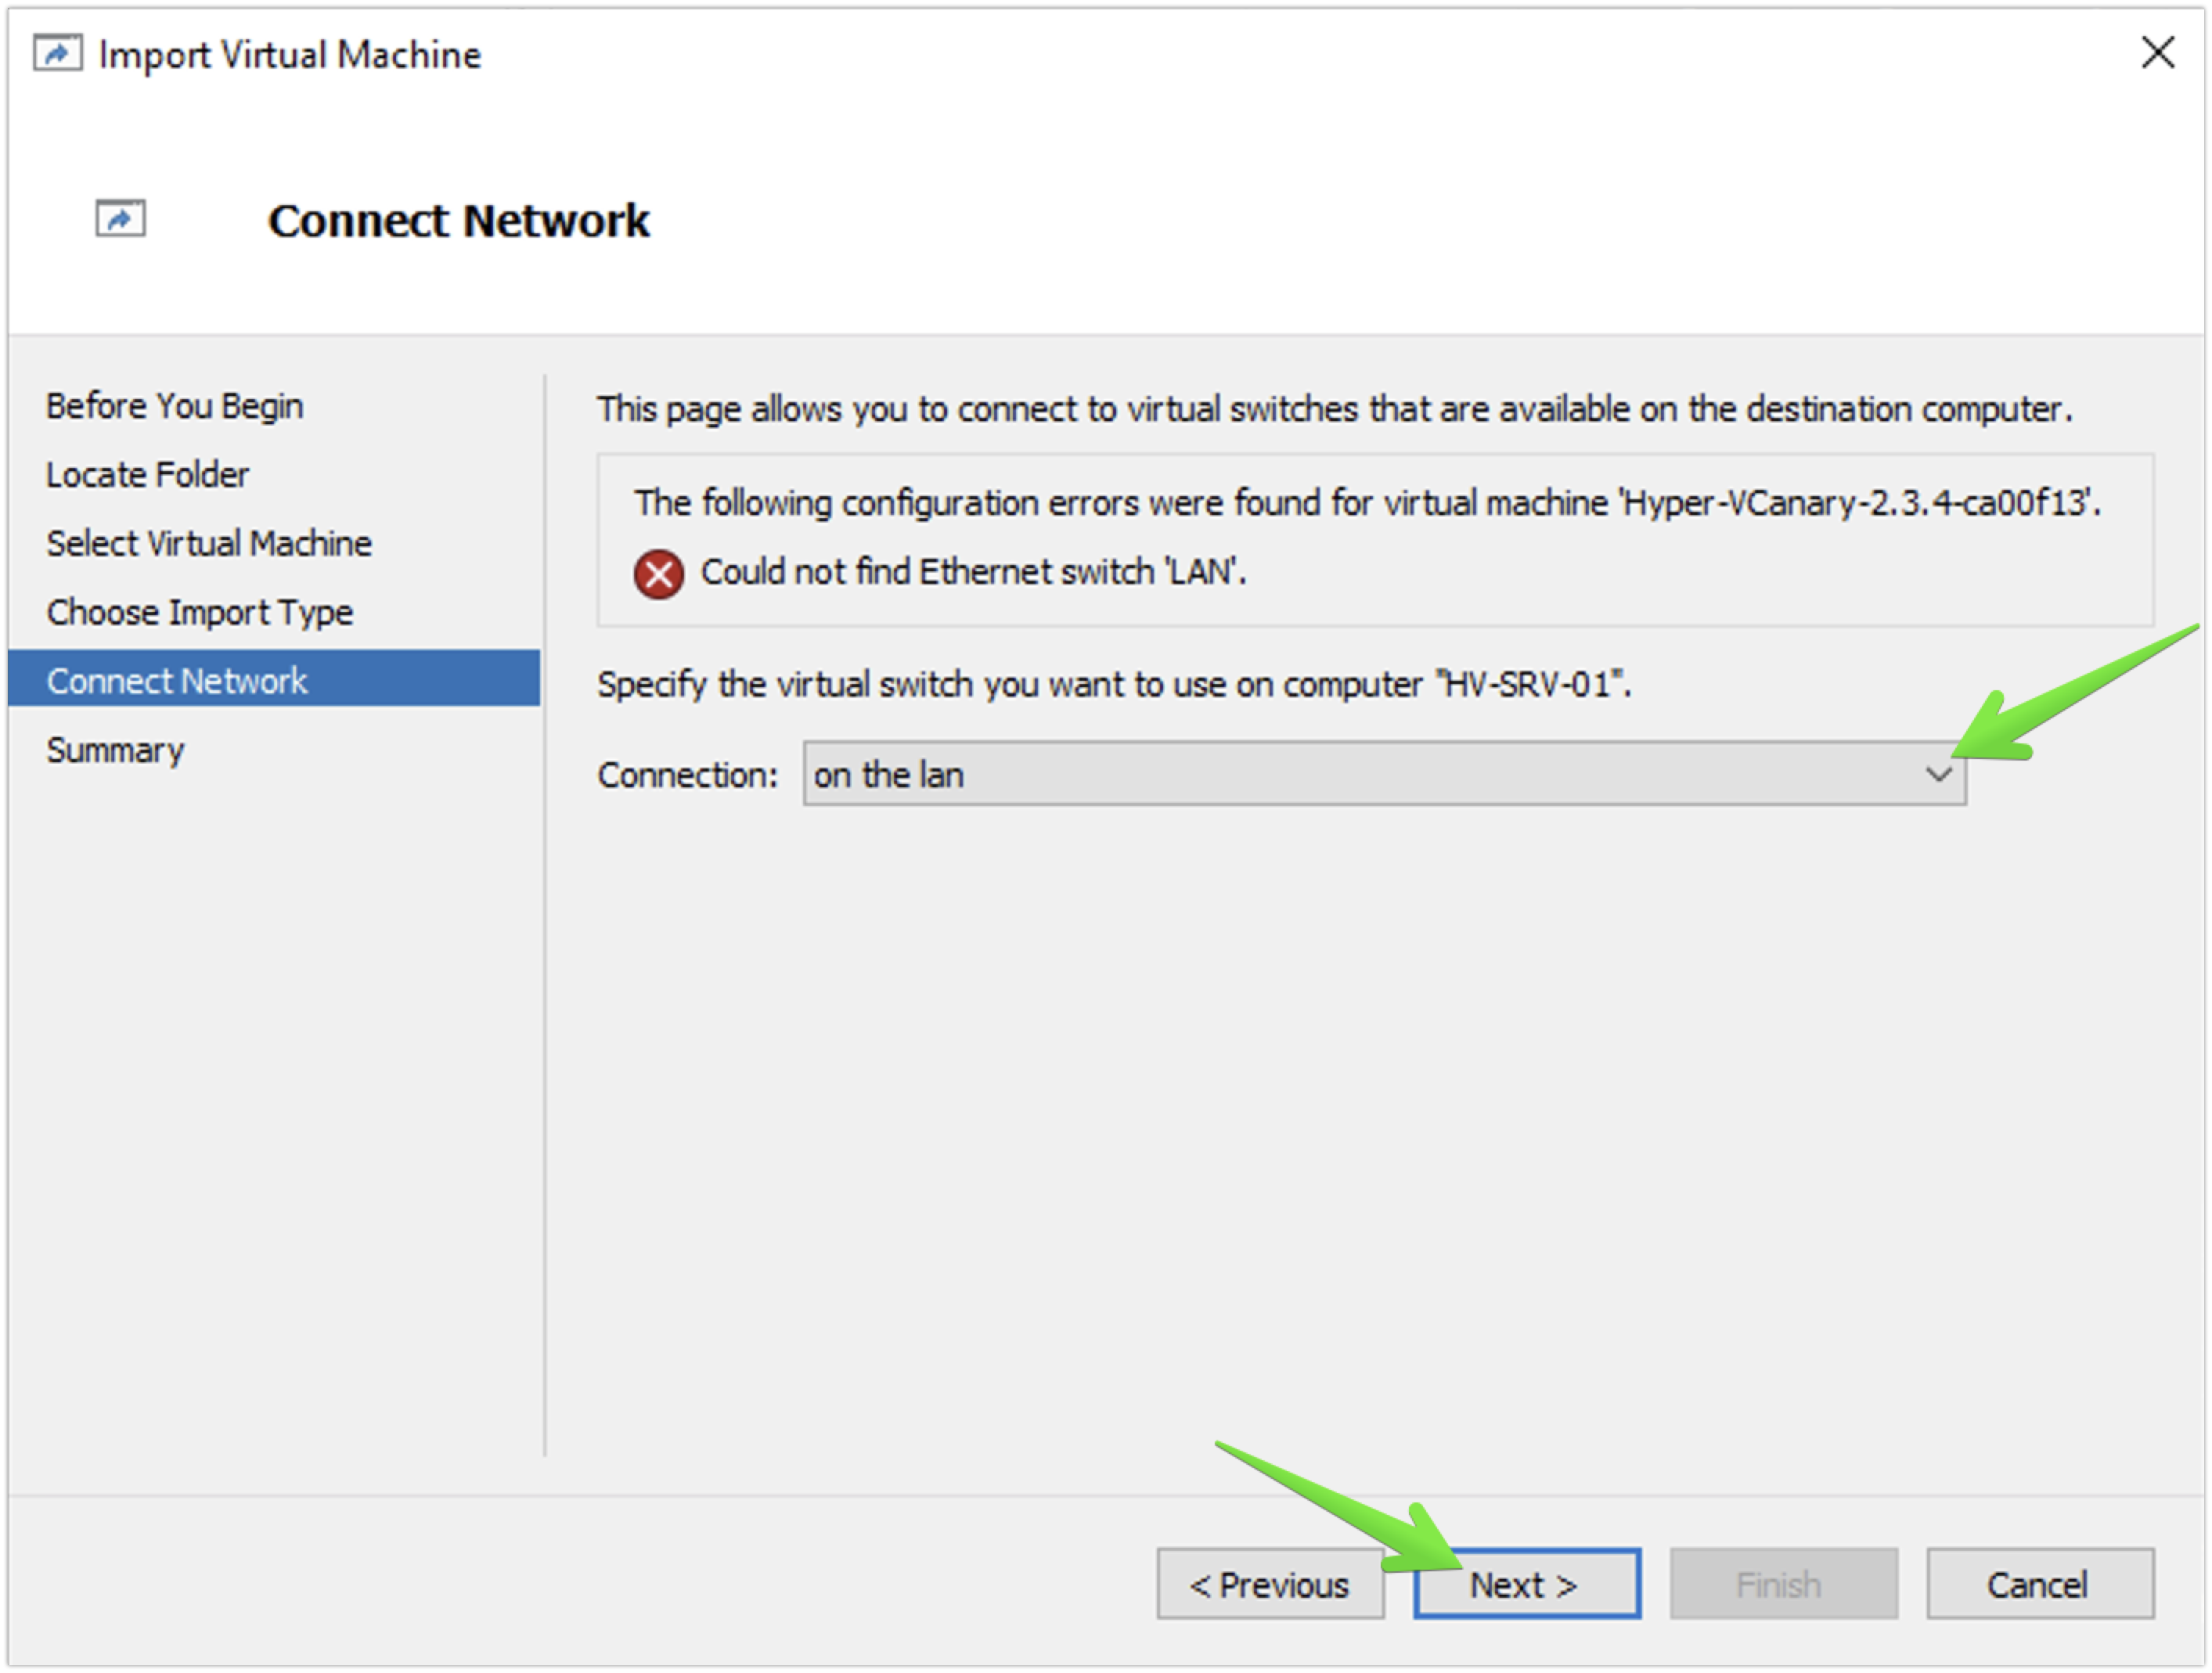
Task: Click 'Could not find Ethernet switch' error text
Action: coord(973,572)
